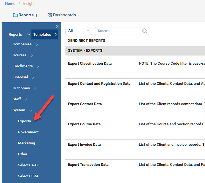Click the search magnifier icon
The image size is (205, 183).
tap(145, 31)
